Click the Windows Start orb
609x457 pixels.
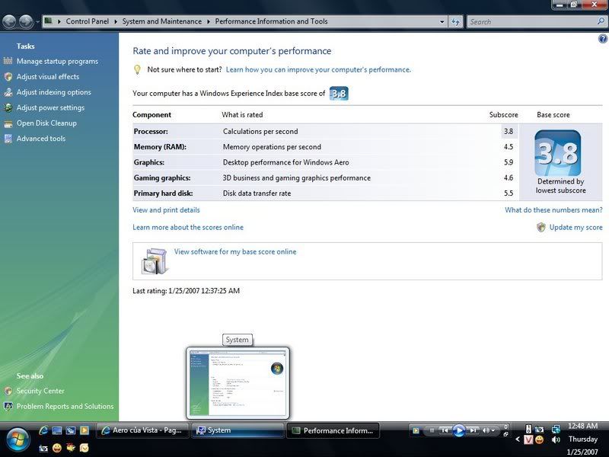[x=17, y=438]
